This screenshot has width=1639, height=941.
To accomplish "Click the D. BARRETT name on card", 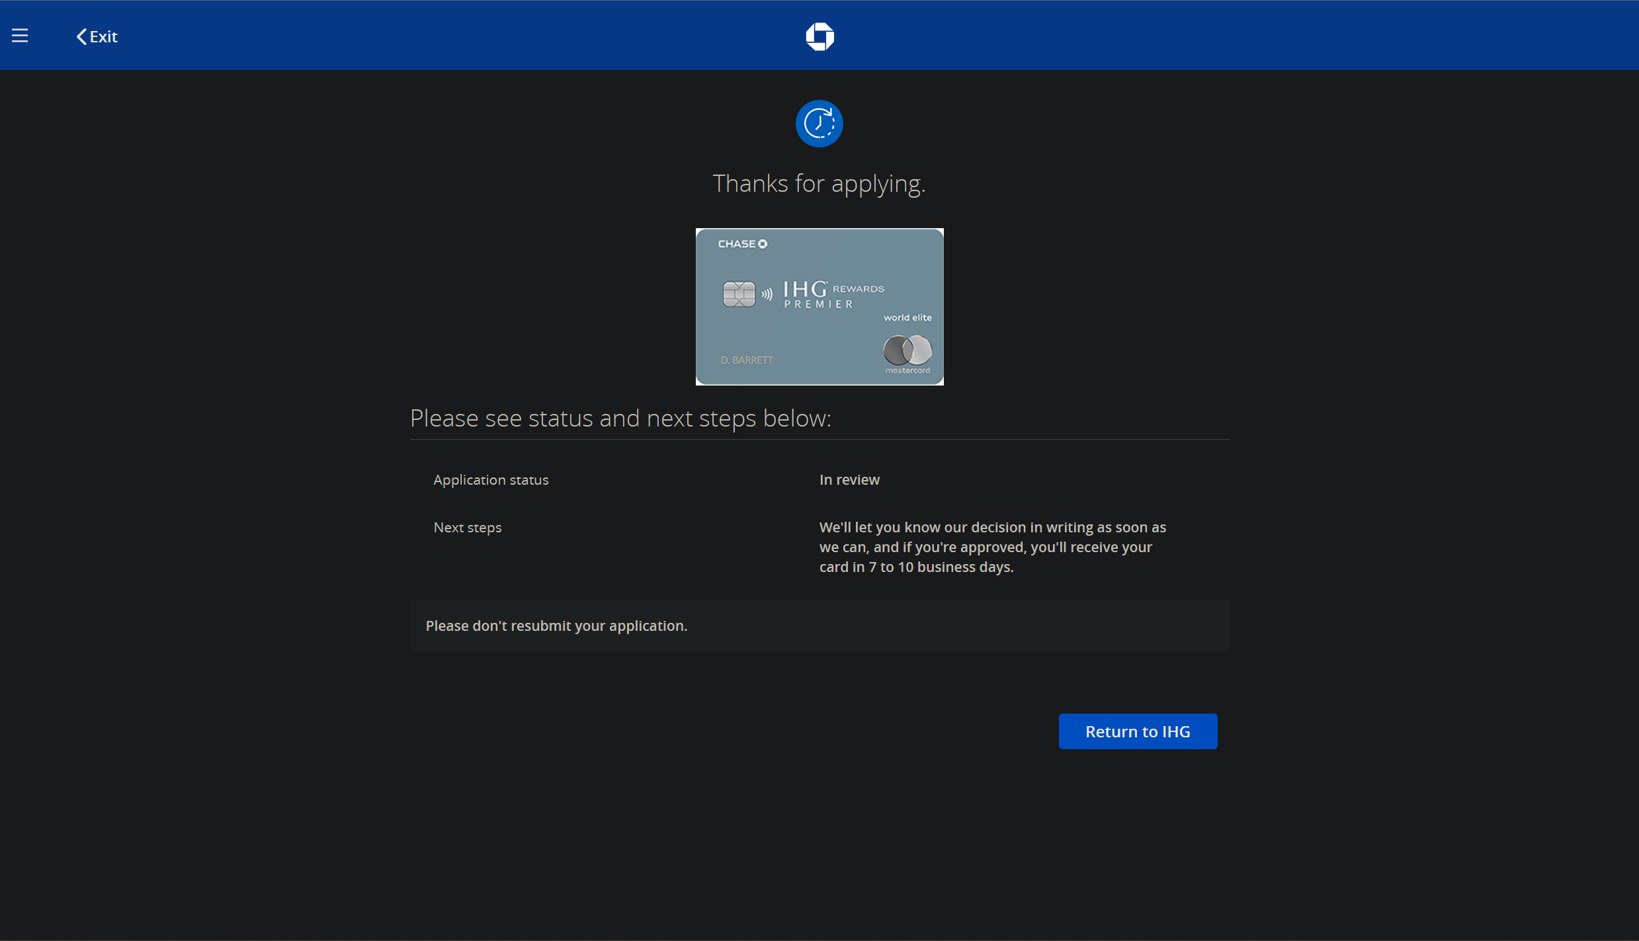I will 747,360.
